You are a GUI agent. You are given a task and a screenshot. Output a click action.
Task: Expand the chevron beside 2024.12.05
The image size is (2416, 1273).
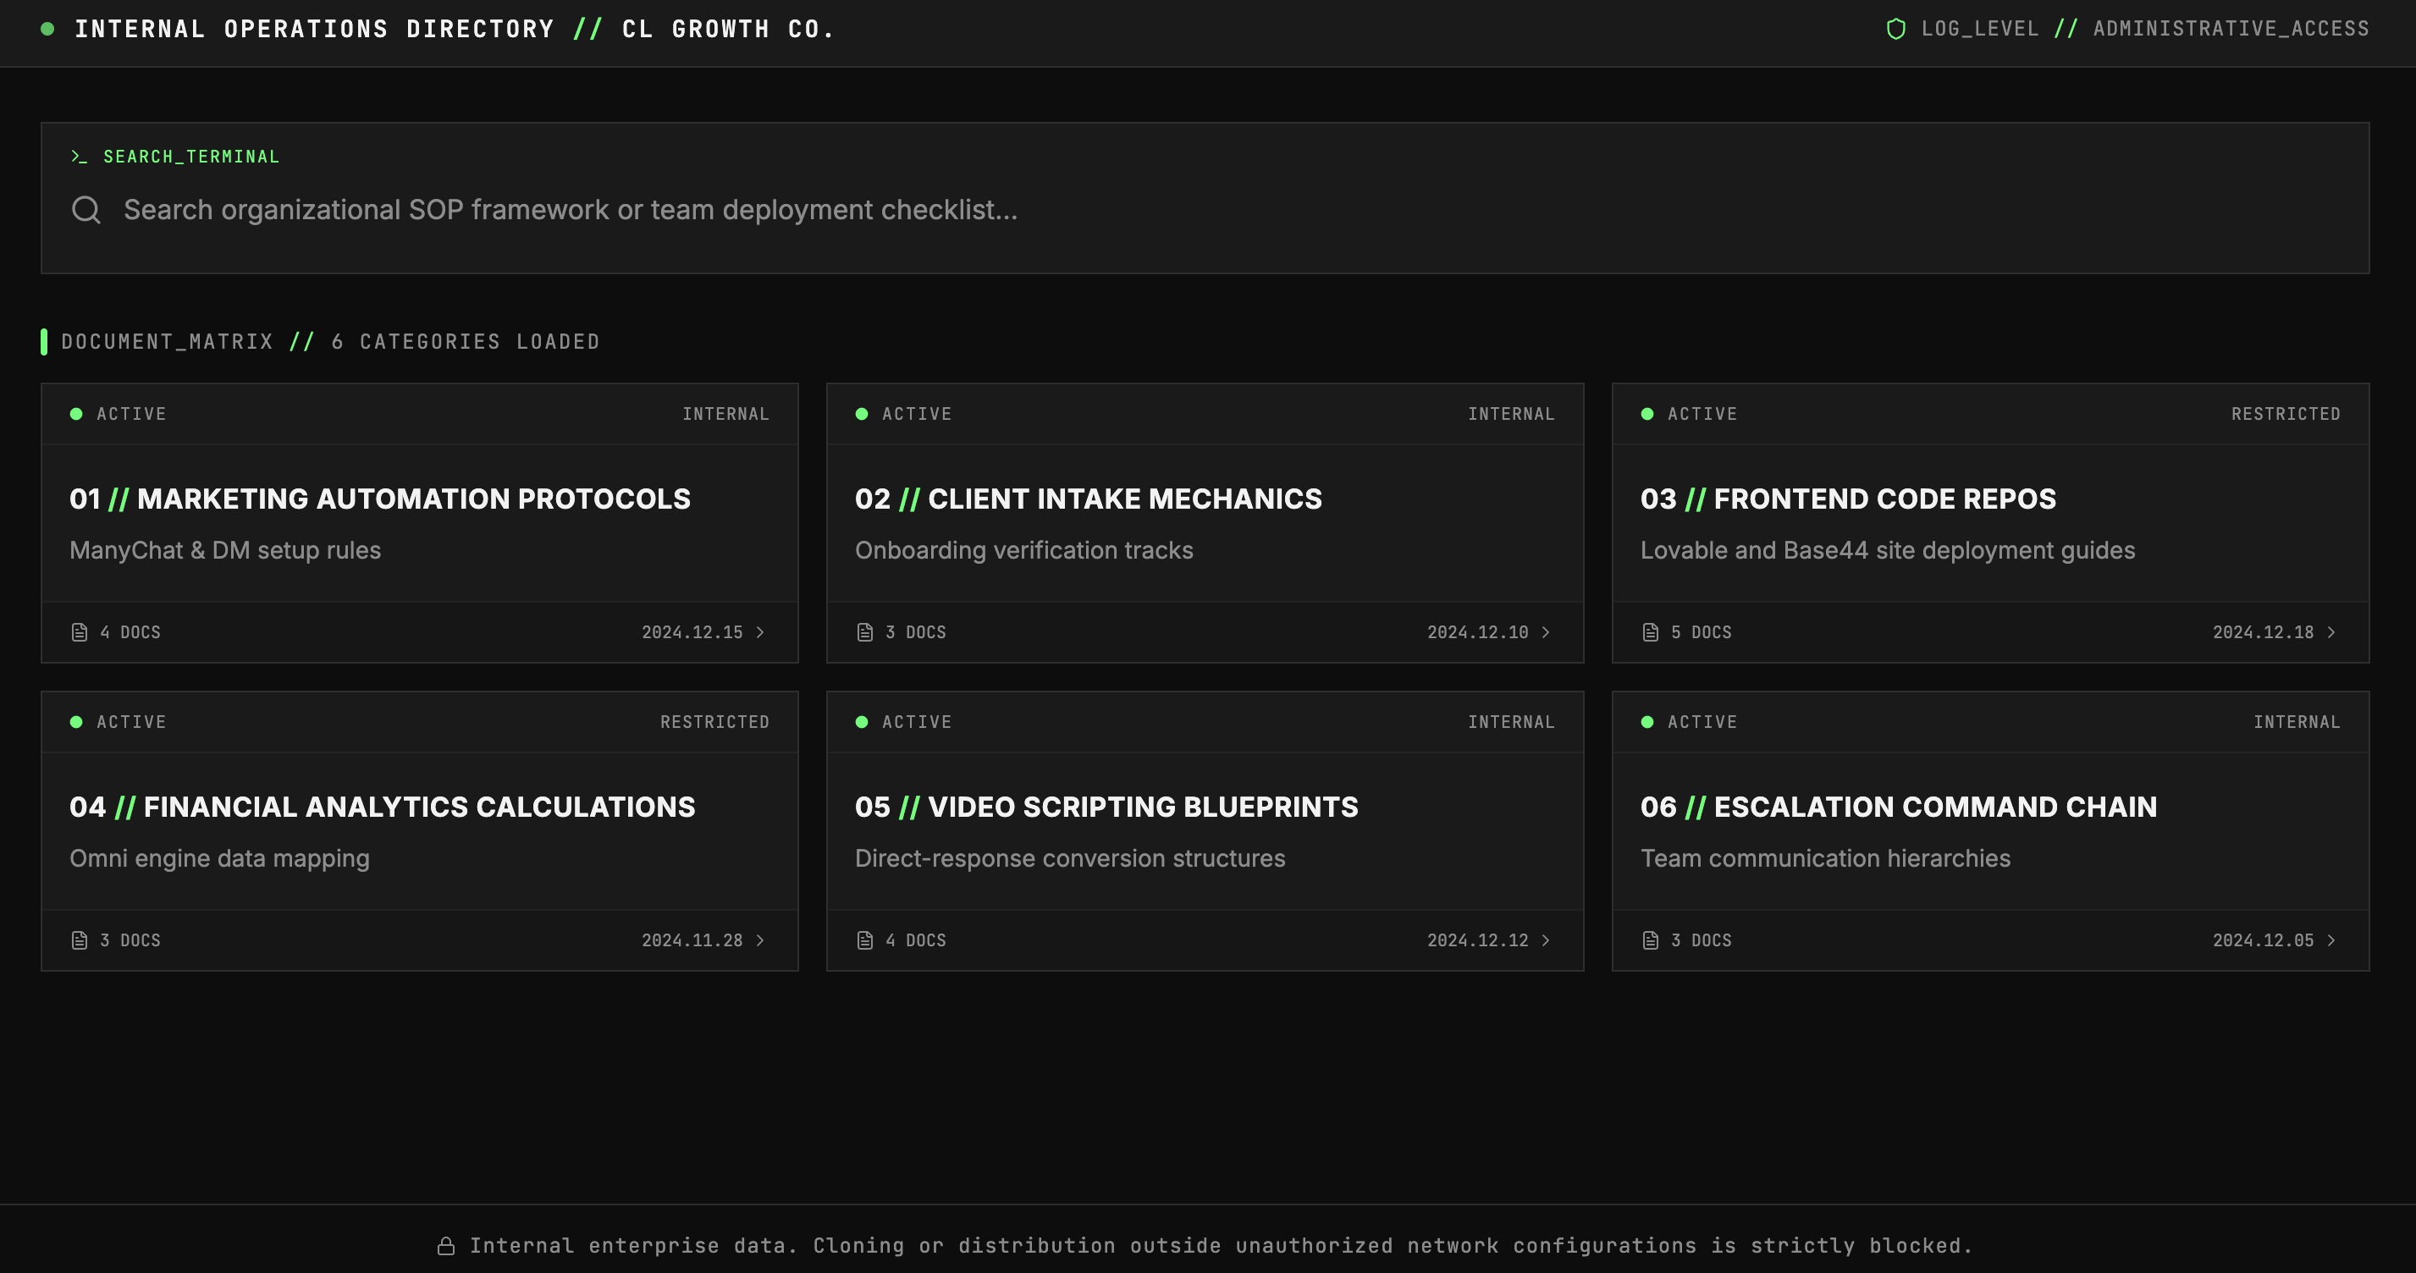coord(2331,940)
